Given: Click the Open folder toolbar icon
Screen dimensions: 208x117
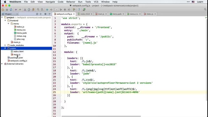Looking at the screenshot, I should pyautogui.click(x=3, y=9).
